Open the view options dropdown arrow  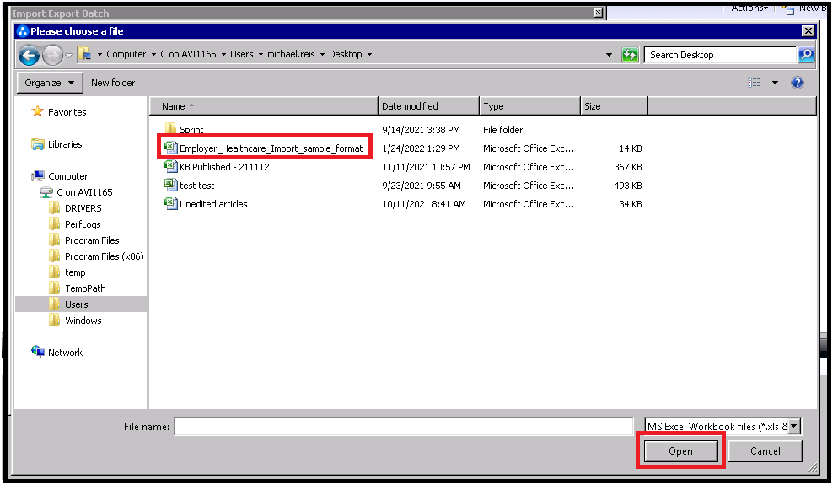[x=775, y=83]
